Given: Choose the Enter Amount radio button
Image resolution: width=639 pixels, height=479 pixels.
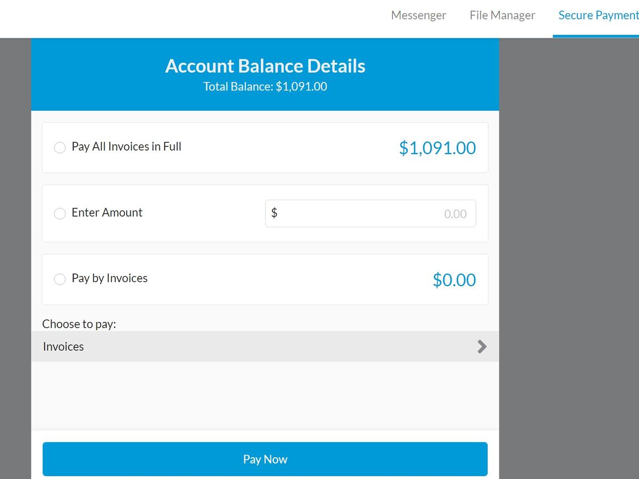Looking at the screenshot, I should pos(60,213).
